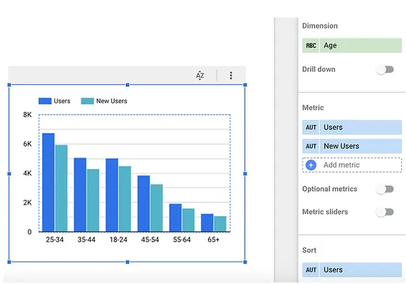This screenshot has width=406, height=284.
Task: Select the New Users metric chip
Action: pos(352,146)
